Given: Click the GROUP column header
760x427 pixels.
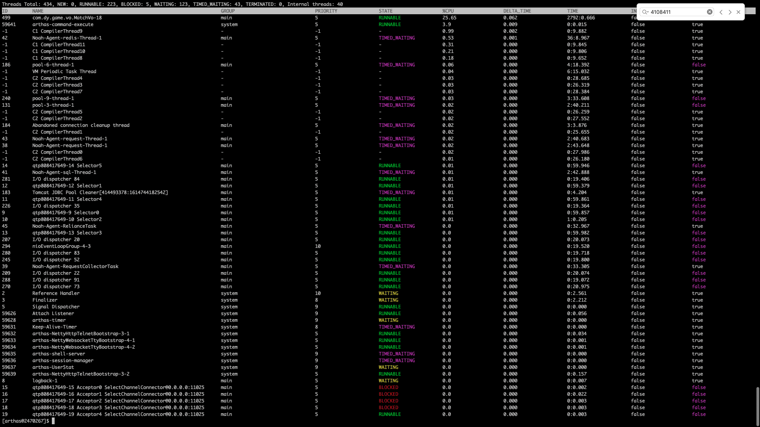Looking at the screenshot, I should (x=228, y=11).
